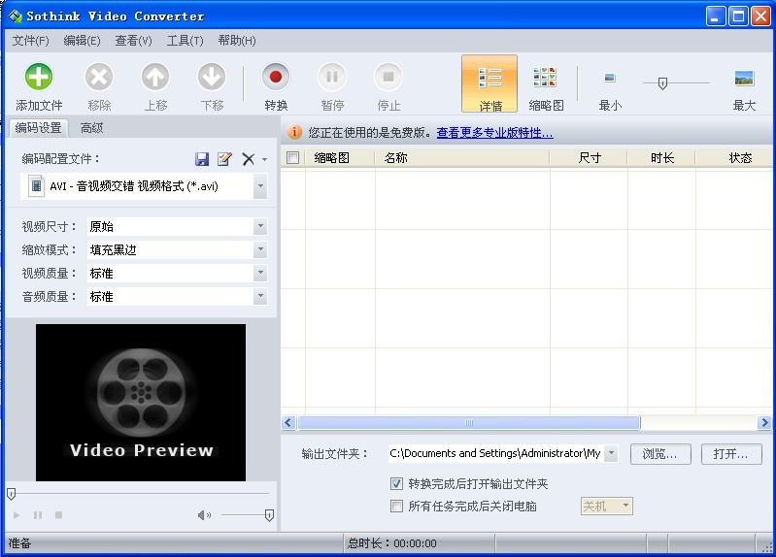776x557 pixels.
Task: Click the preview volume slider handle
Action: (269, 515)
